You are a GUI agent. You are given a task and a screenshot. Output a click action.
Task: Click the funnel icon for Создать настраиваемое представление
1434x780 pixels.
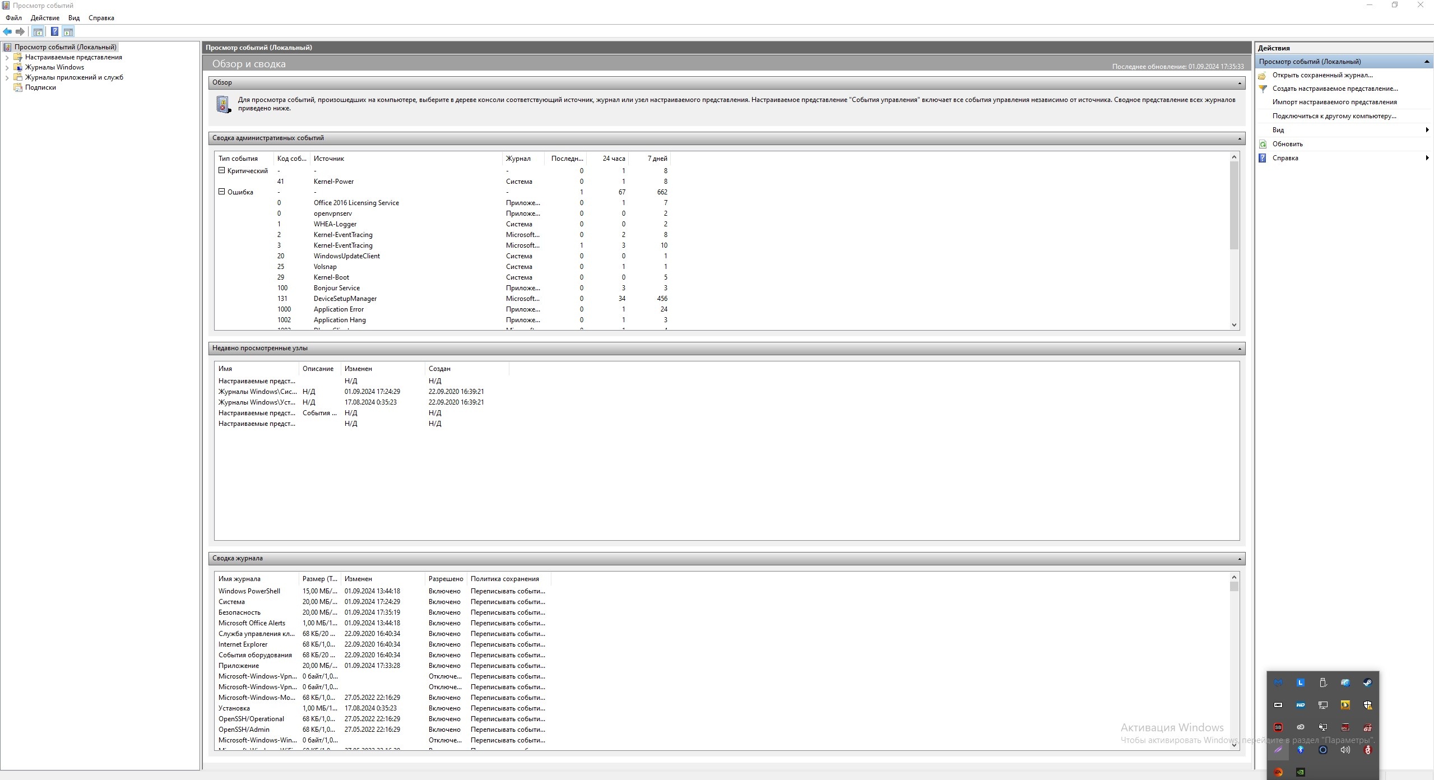(x=1263, y=89)
